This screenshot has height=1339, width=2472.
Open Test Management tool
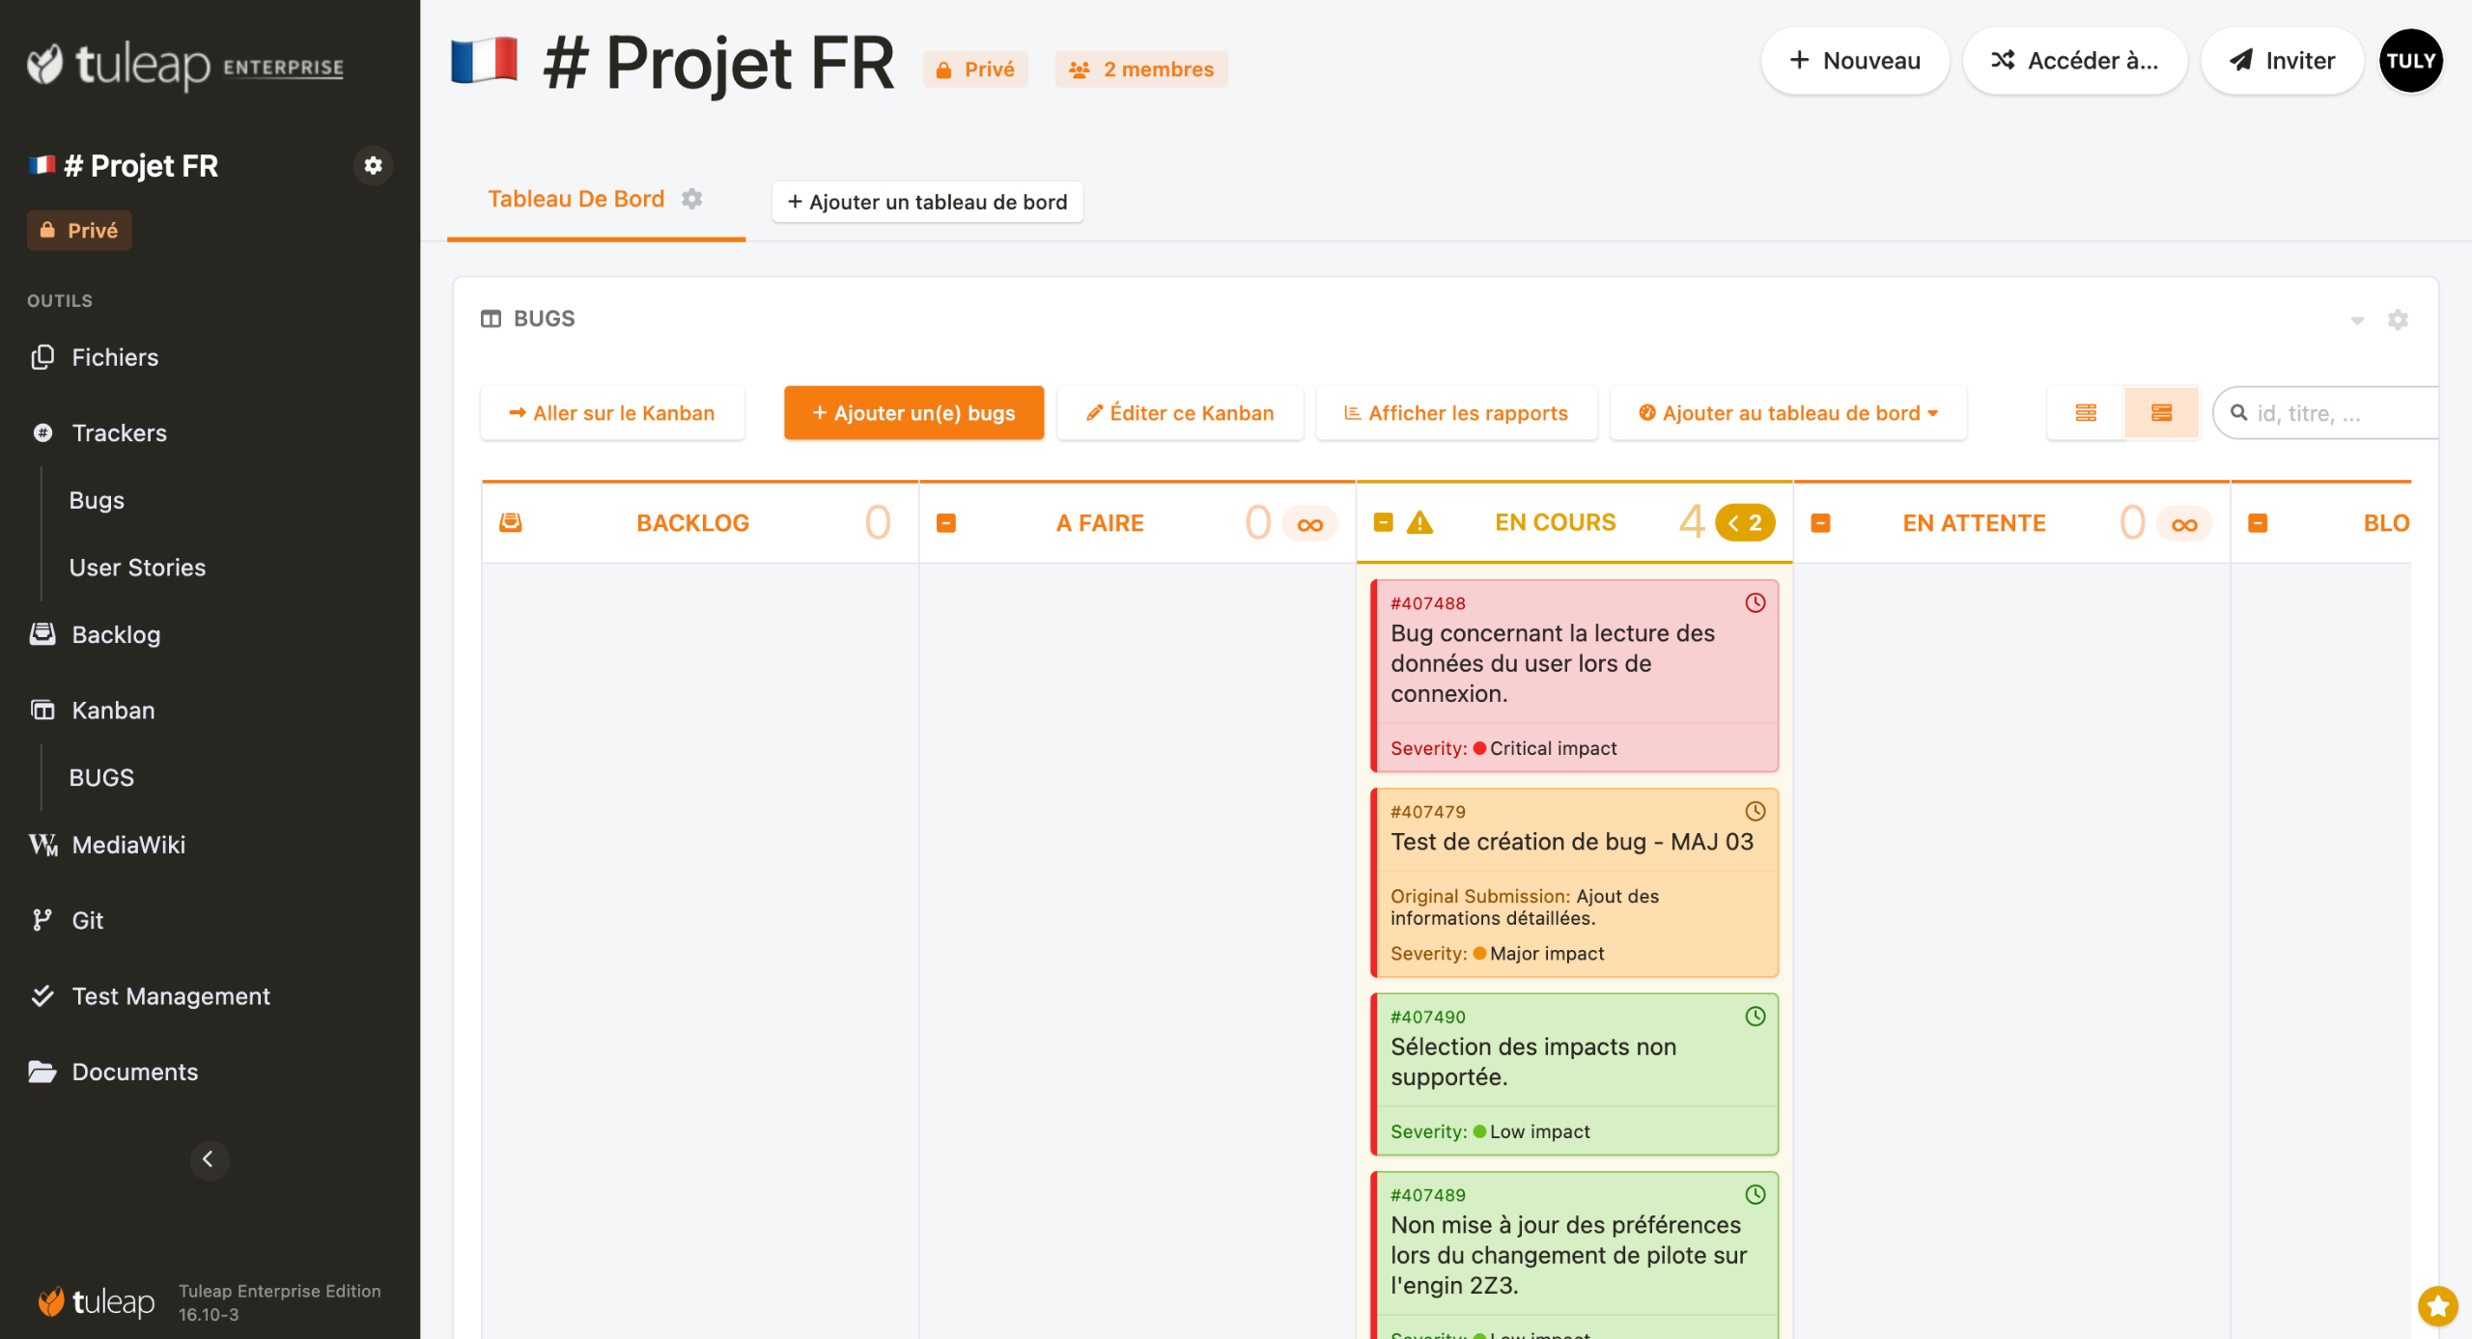[x=170, y=995]
